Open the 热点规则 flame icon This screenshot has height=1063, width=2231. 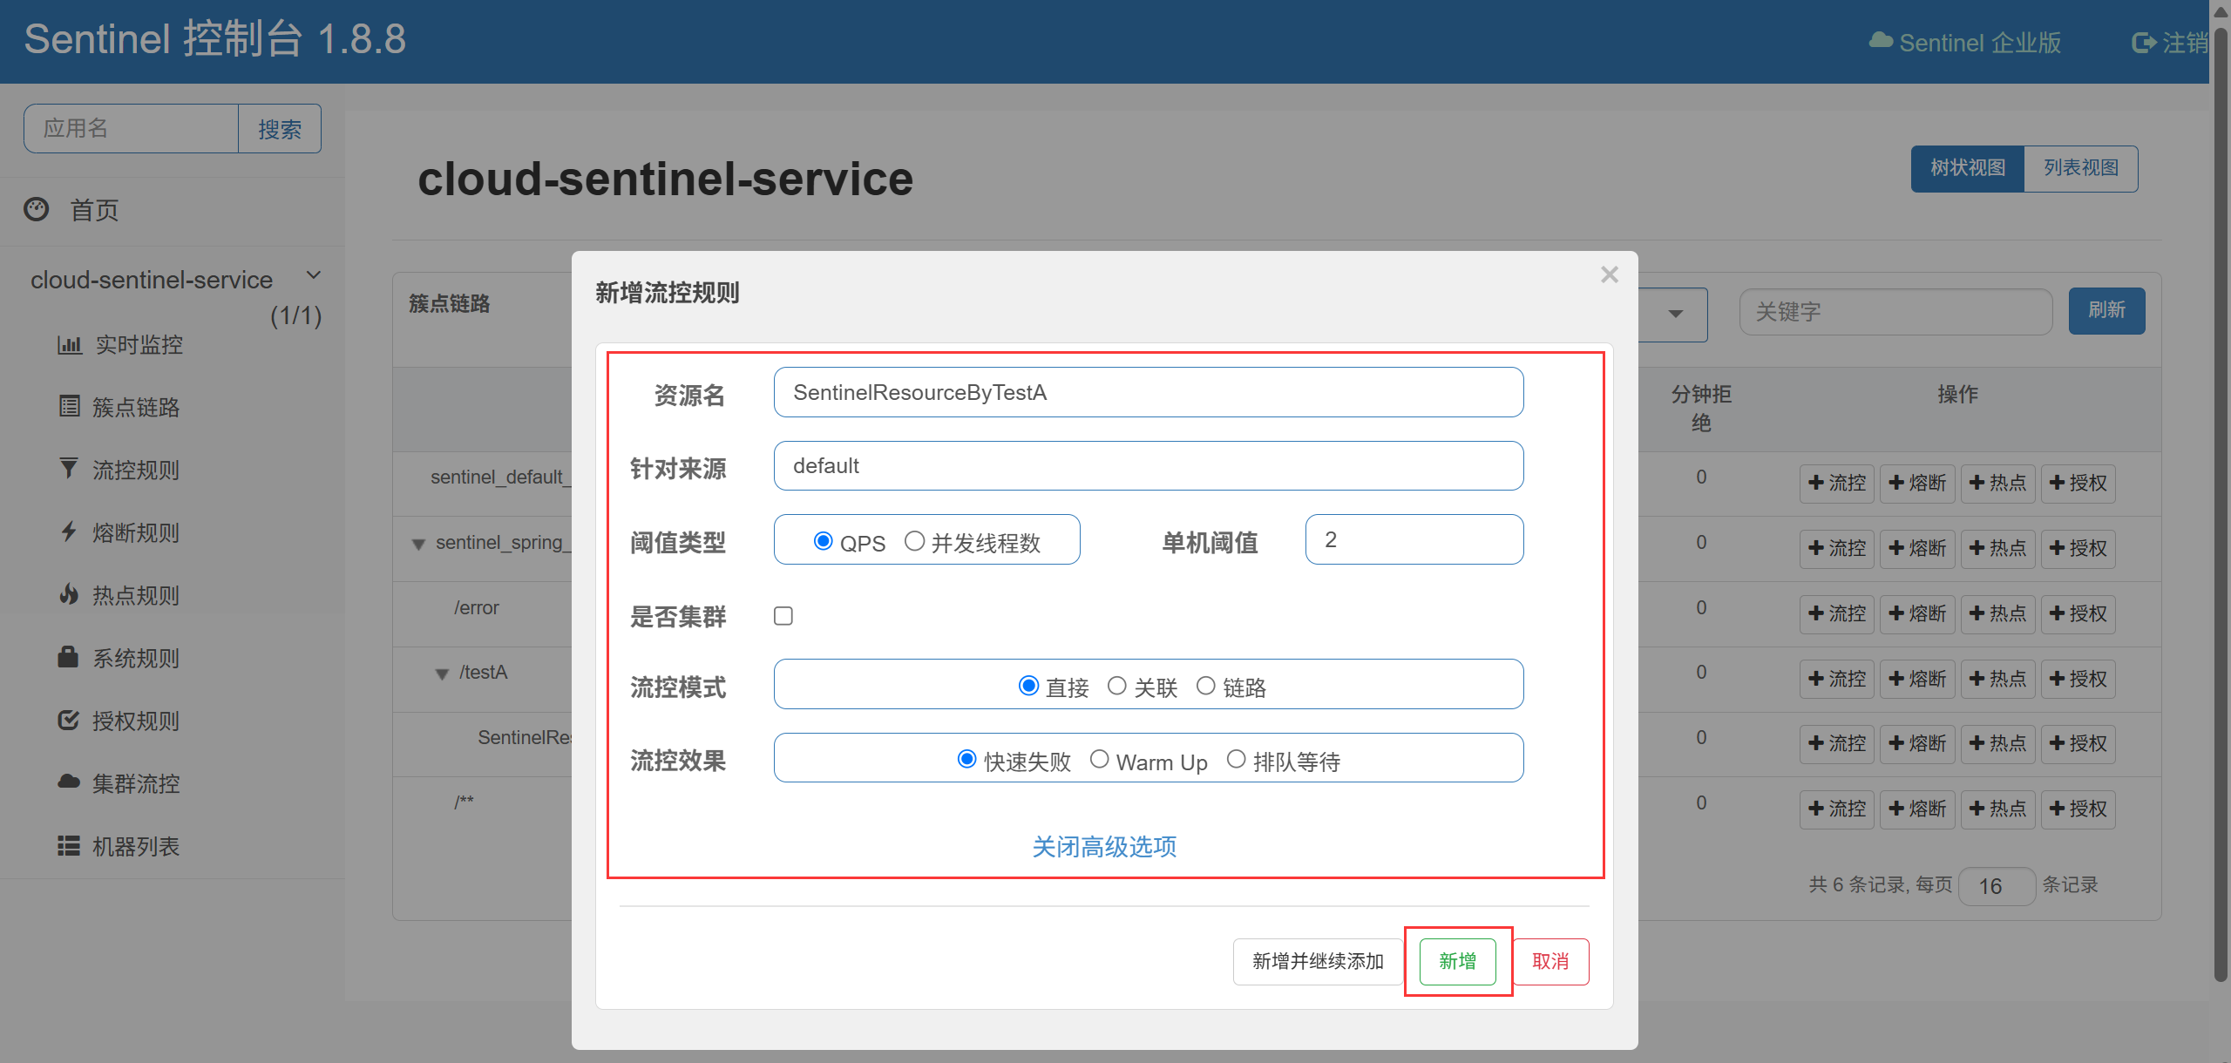coord(69,594)
